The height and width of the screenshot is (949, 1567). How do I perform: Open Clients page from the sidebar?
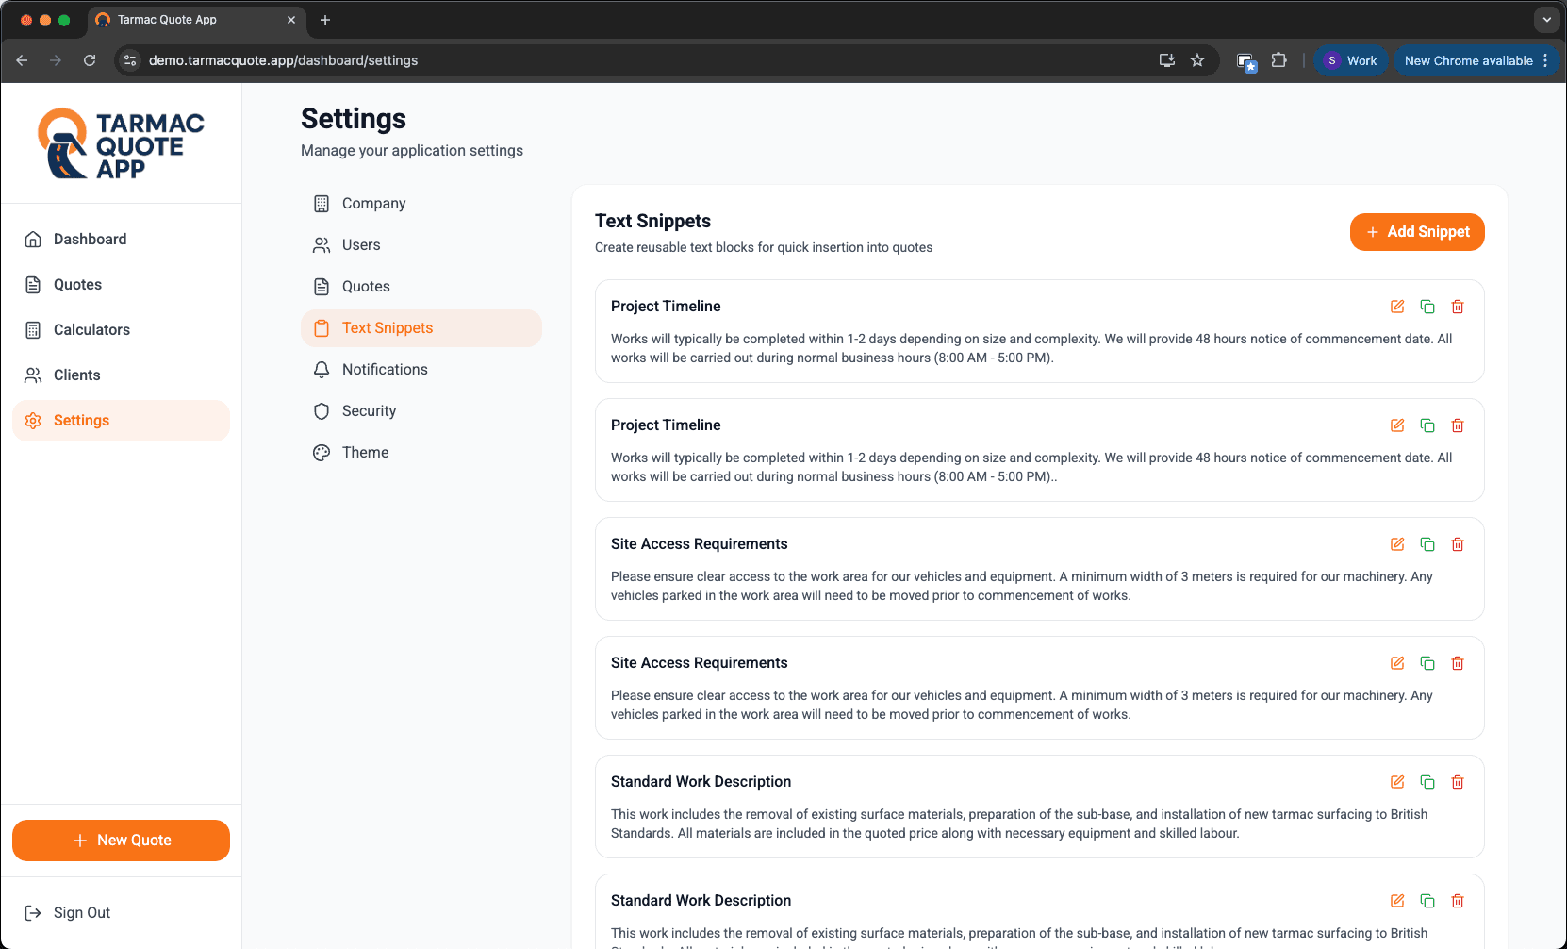tap(76, 375)
